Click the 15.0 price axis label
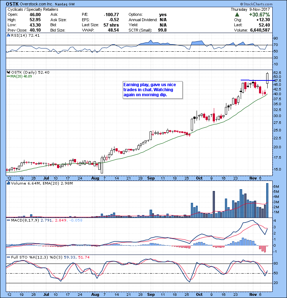 click(x=277, y=169)
